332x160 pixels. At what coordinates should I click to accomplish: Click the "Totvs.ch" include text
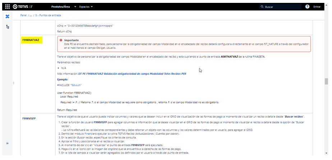point(76,85)
